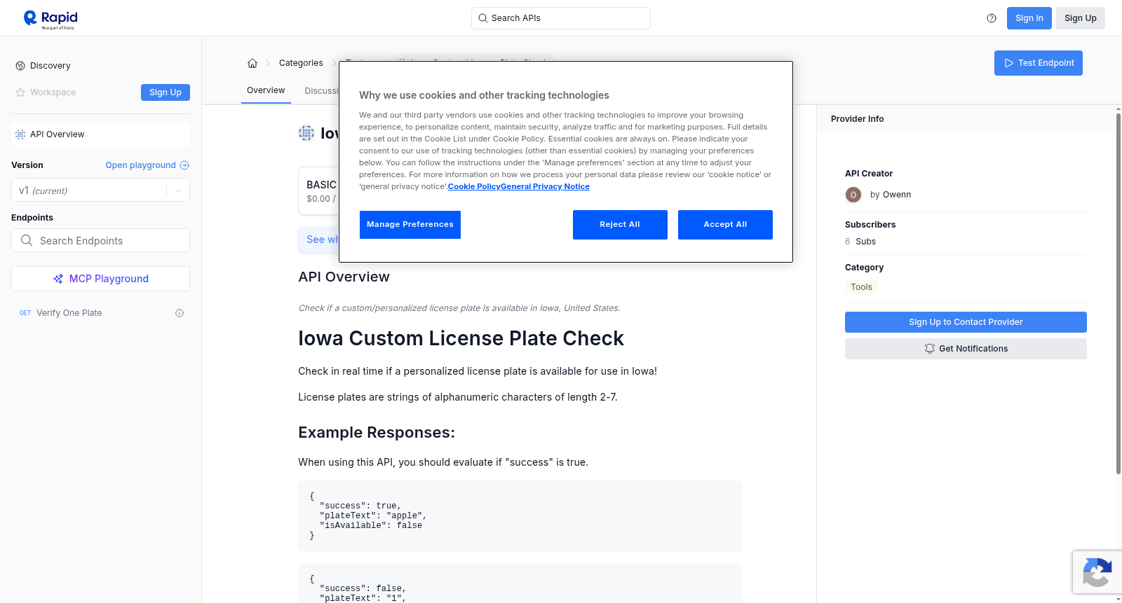The height and width of the screenshot is (603, 1122).
Task: Click the Test Endpoint button
Action: pos(1038,63)
